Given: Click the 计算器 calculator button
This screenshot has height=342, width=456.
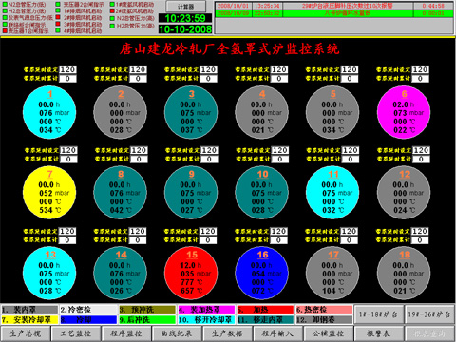Looking at the screenshot, I should tap(186, 7).
